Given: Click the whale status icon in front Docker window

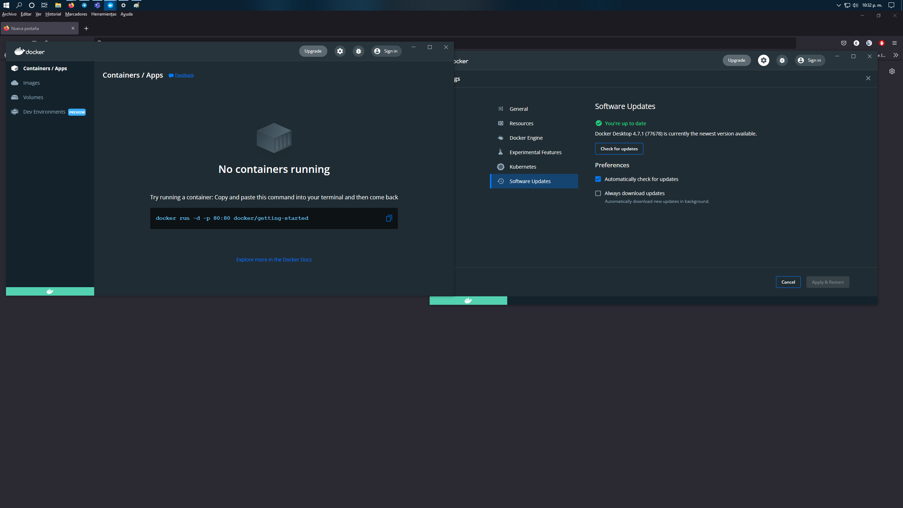Looking at the screenshot, I should coord(50,291).
